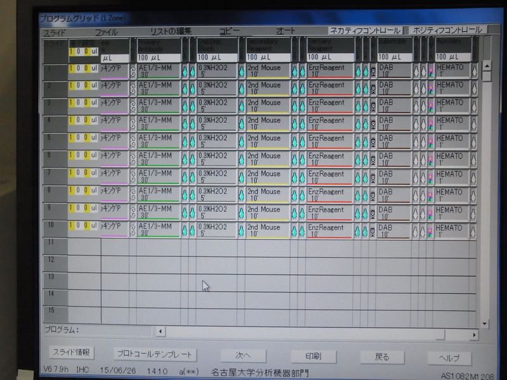Click the Ternary Reagent 100 µL volume field
The height and width of the screenshot is (380, 507).
pyautogui.click(x=330, y=57)
